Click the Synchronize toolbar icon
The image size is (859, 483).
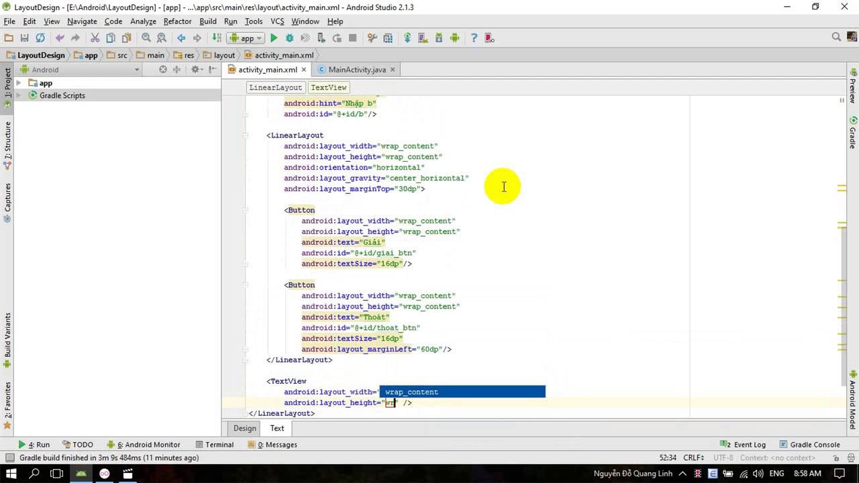coord(40,38)
